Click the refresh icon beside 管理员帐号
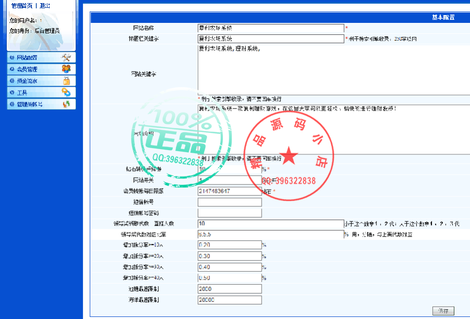 tap(66, 104)
